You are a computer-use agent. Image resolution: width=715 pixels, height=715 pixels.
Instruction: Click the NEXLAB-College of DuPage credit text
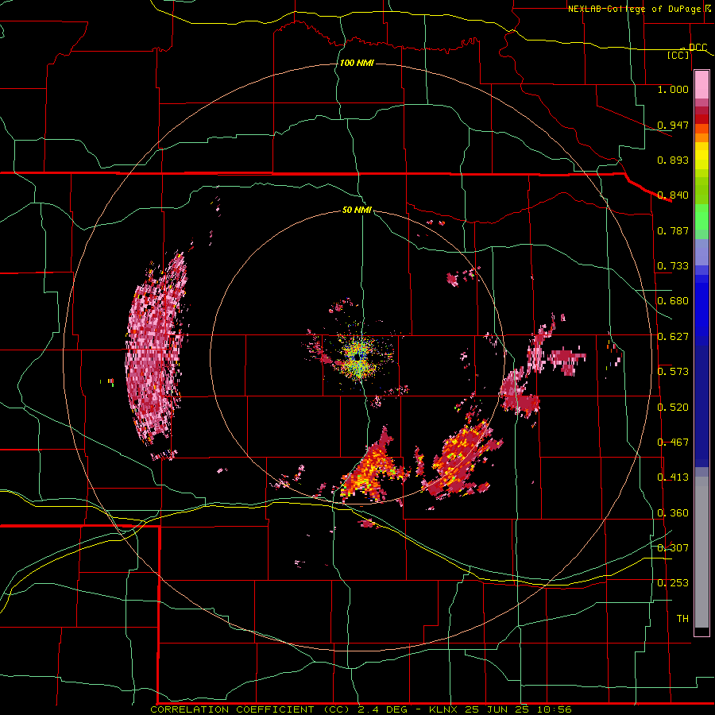(634, 9)
